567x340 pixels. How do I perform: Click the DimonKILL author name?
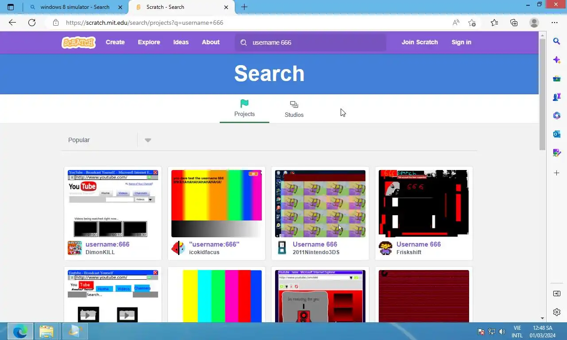(100, 252)
